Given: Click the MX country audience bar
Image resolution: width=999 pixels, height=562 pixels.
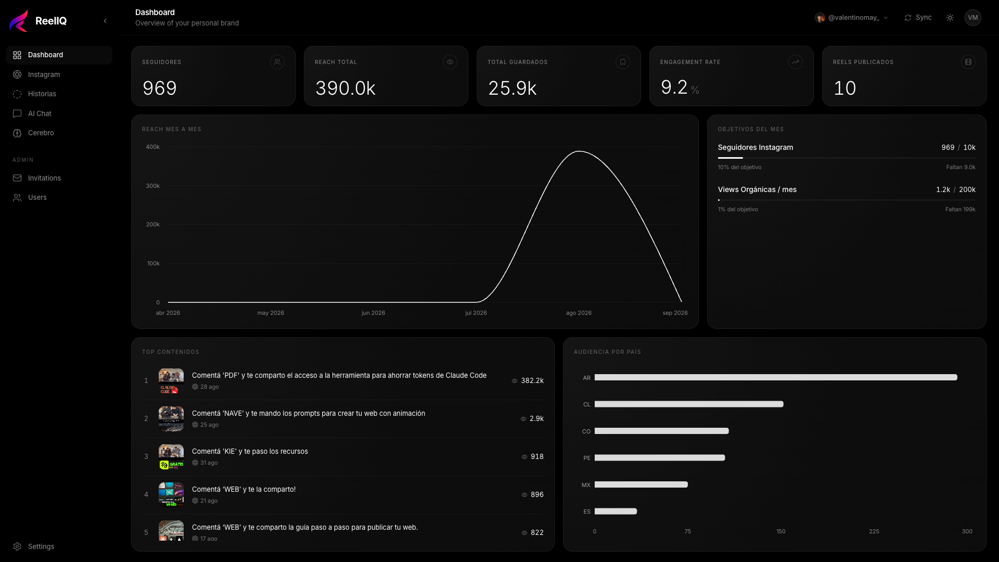Looking at the screenshot, I should (x=641, y=484).
